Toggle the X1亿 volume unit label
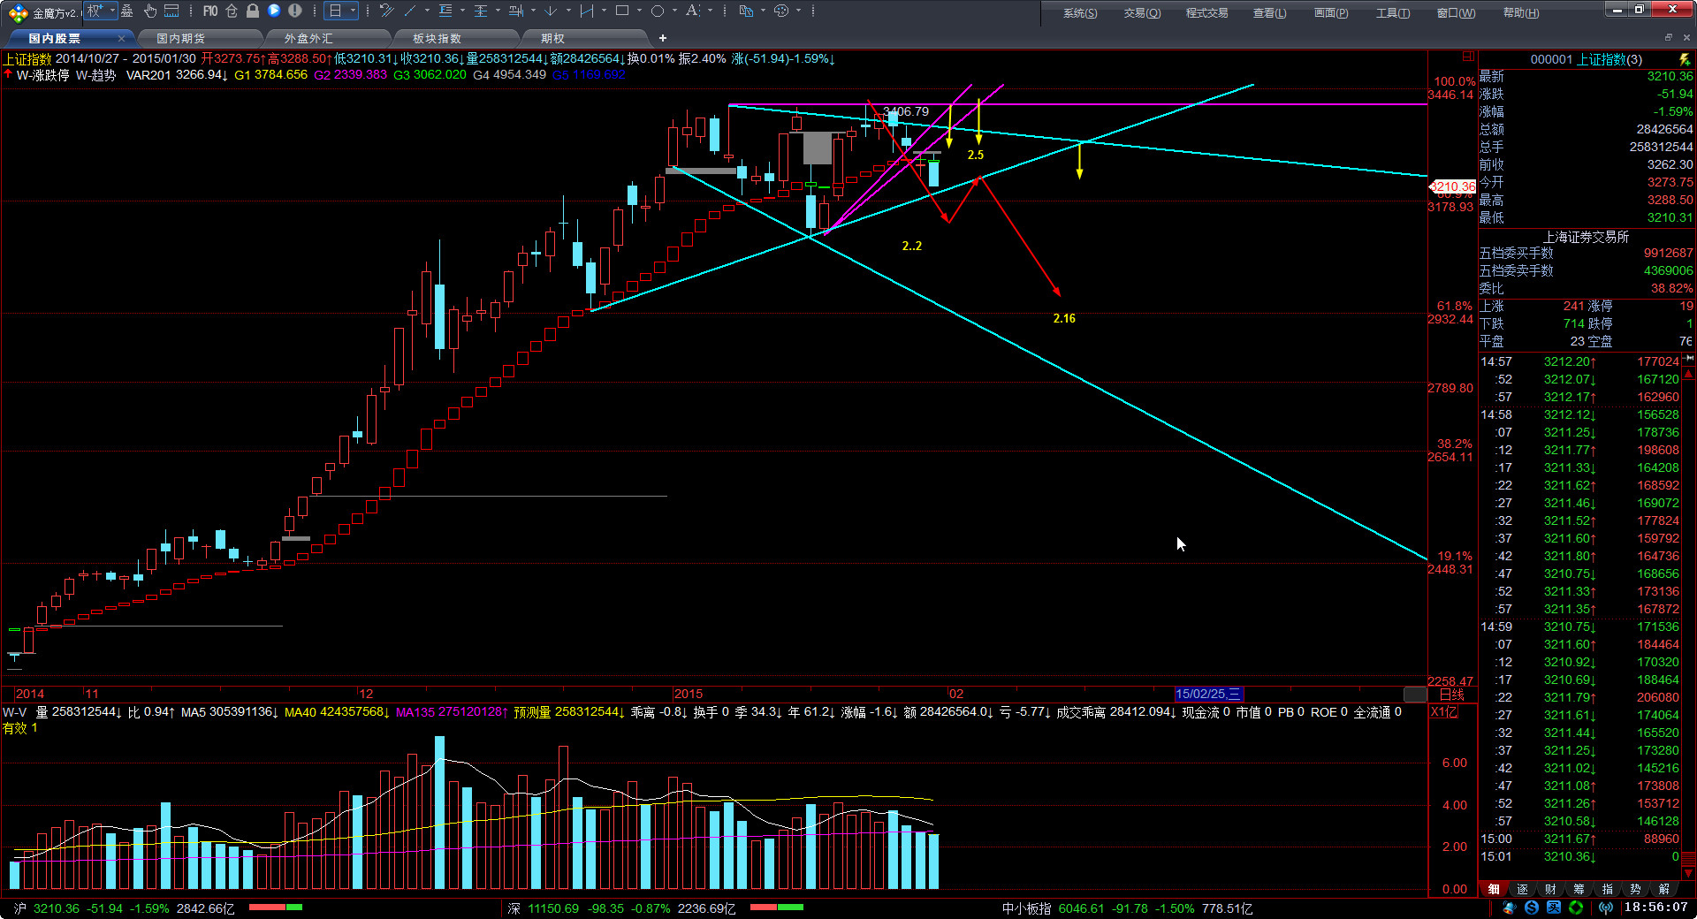The image size is (1697, 919). pyautogui.click(x=1443, y=712)
